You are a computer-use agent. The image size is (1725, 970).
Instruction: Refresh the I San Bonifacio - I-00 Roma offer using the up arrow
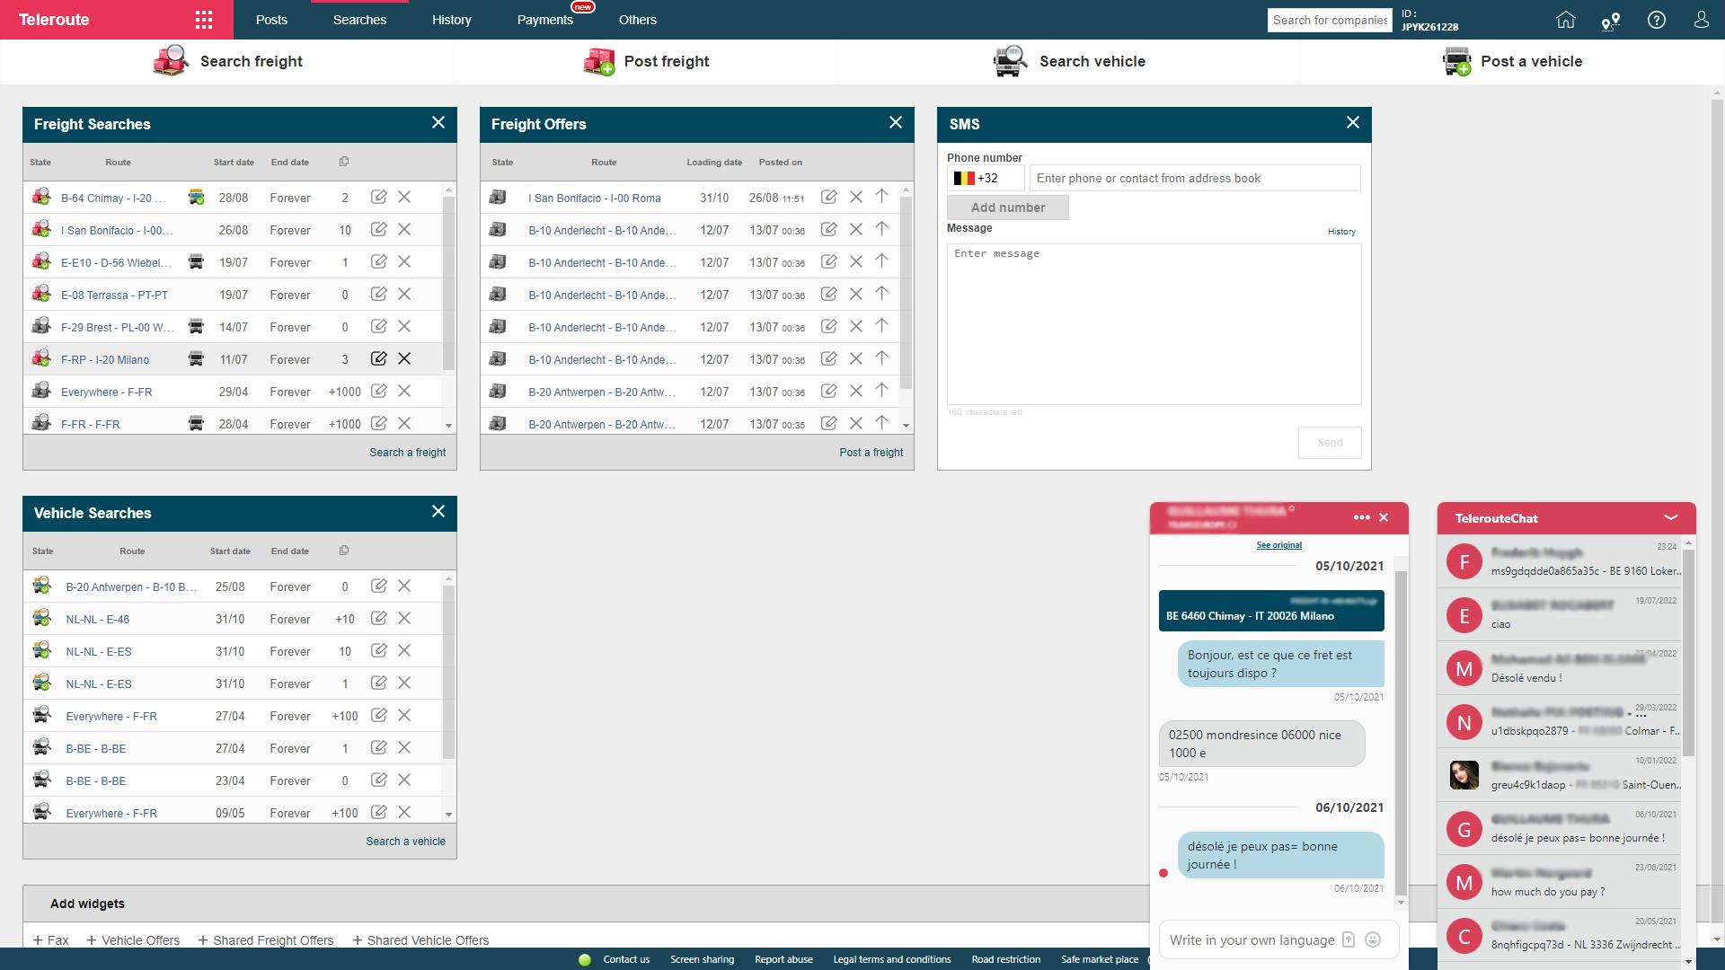881,197
